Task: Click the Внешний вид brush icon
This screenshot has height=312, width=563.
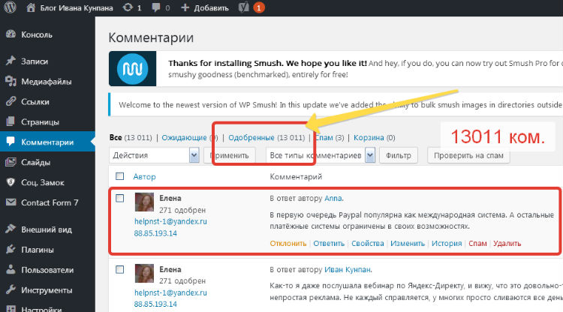Action: [11, 229]
